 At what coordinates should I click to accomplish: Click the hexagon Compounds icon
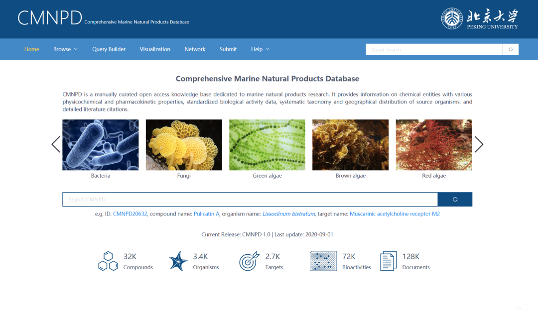108,261
